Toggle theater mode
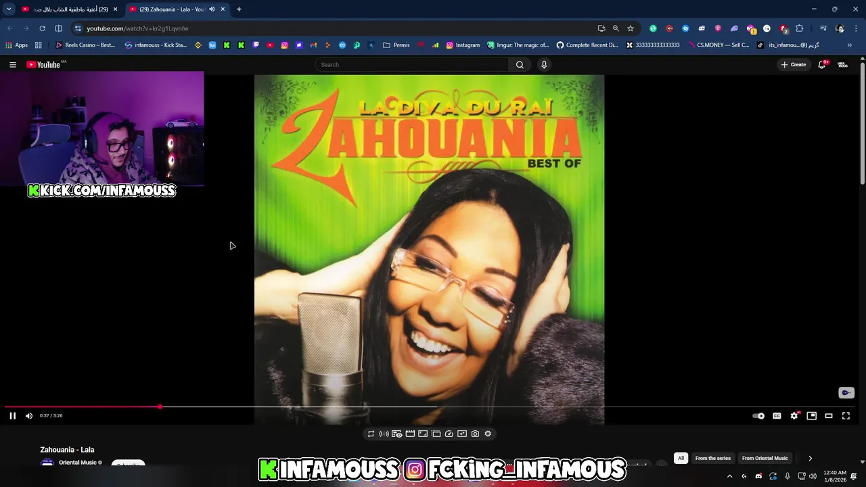 829,416
